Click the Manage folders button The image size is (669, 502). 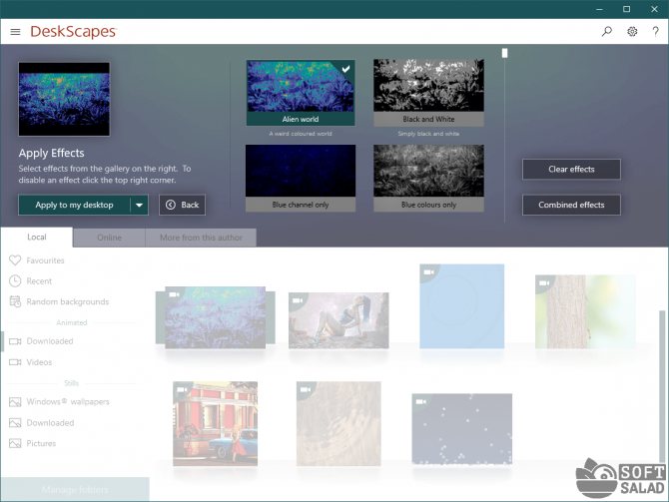pos(75,490)
